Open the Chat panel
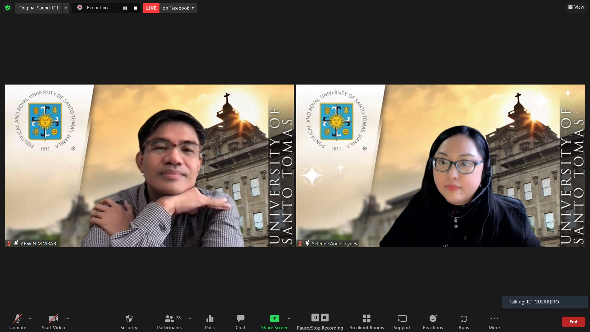 (240, 322)
